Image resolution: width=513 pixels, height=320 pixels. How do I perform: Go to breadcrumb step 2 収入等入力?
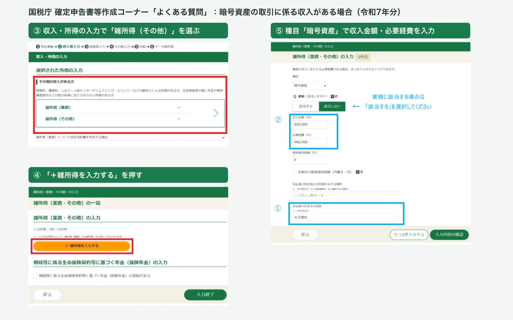(69, 47)
